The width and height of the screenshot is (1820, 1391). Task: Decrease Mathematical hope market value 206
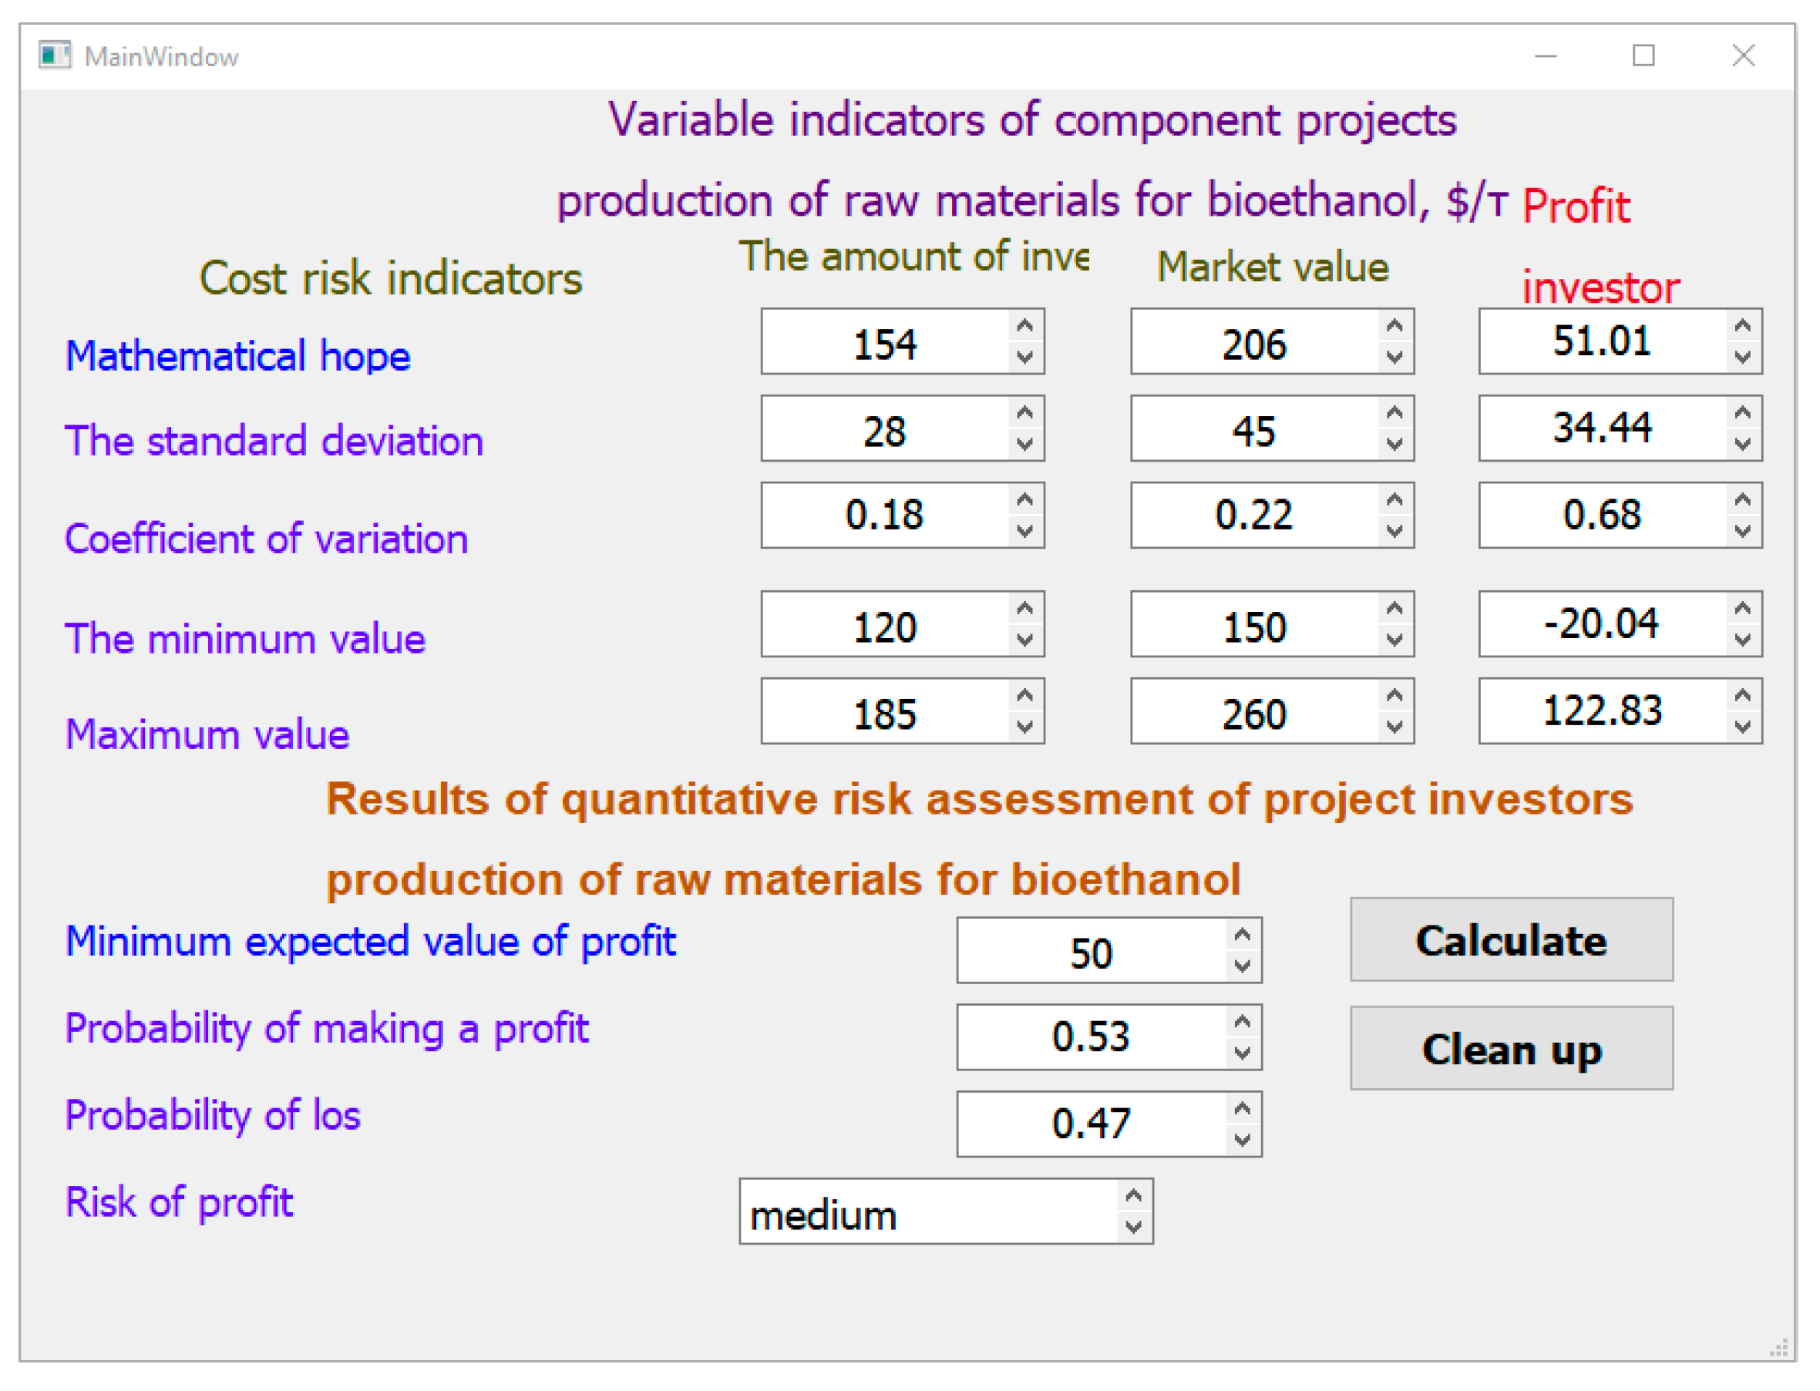(x=1396, y=358)
